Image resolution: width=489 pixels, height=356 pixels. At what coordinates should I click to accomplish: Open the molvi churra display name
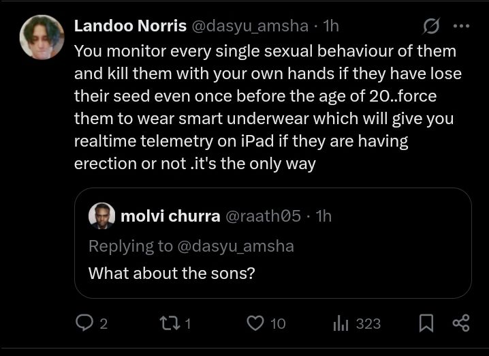tap(170, 216)
